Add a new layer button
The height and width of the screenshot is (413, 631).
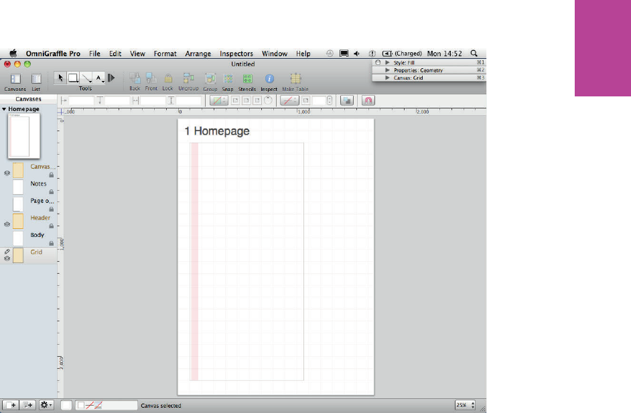pos(27,405)
